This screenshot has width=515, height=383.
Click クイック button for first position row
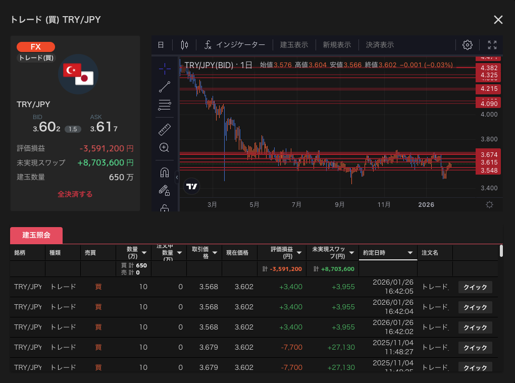pos(475,287)
